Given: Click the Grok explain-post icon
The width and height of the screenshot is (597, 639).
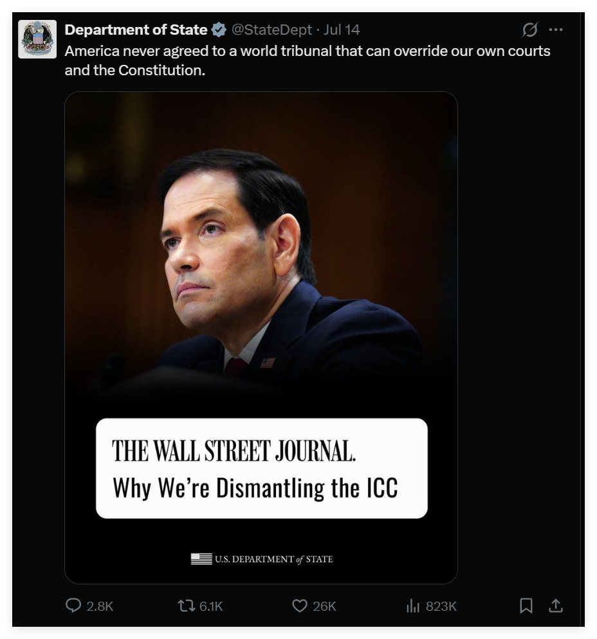Looking at the screenshot, I should click(529, 30).
